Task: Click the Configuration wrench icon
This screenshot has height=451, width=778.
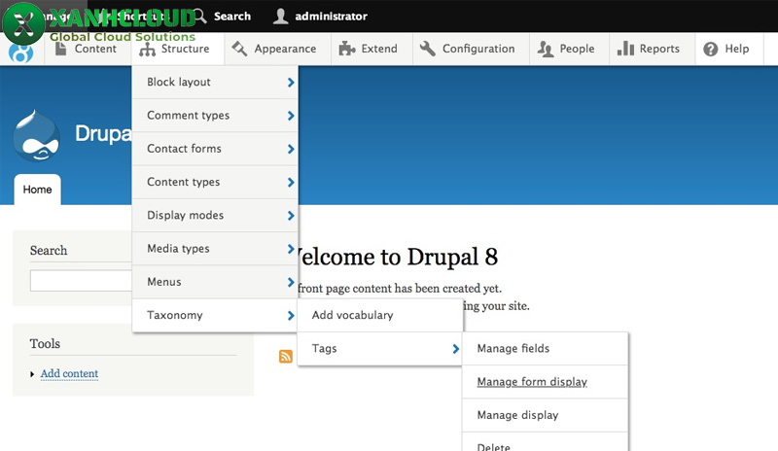Action: (427, 49)
